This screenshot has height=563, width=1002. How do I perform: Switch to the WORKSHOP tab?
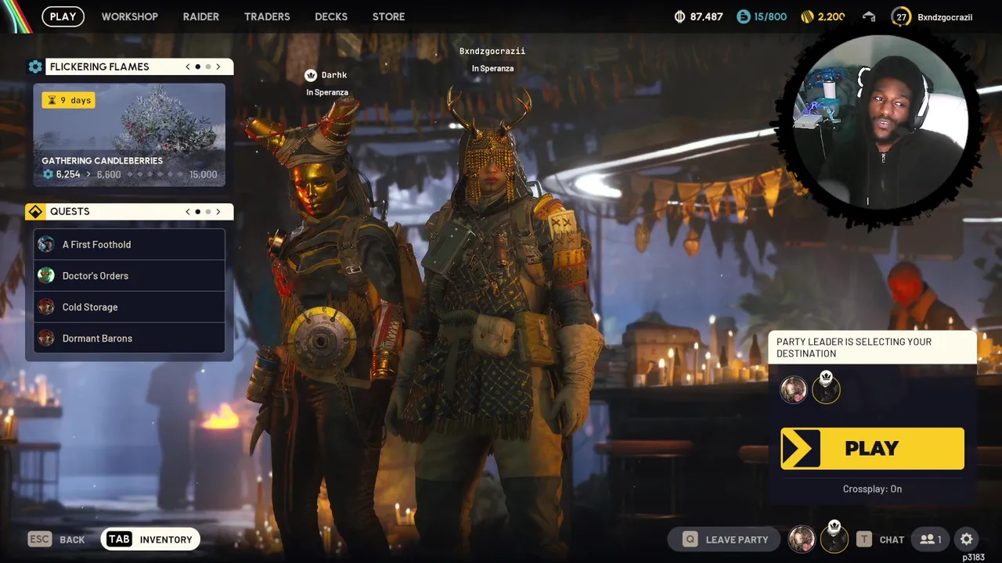tap(129, 16)
